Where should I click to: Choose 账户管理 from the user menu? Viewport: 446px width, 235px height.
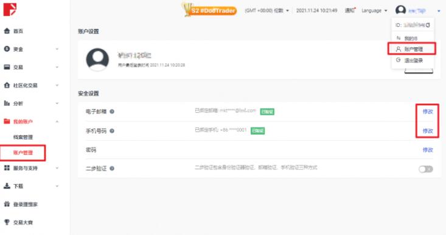click(x=414, y=49)
